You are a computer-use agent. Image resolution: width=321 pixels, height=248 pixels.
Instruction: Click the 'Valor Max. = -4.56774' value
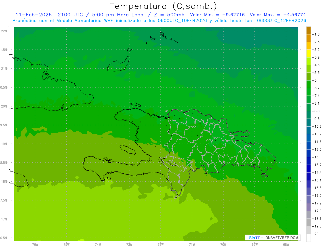click(278, 15)
